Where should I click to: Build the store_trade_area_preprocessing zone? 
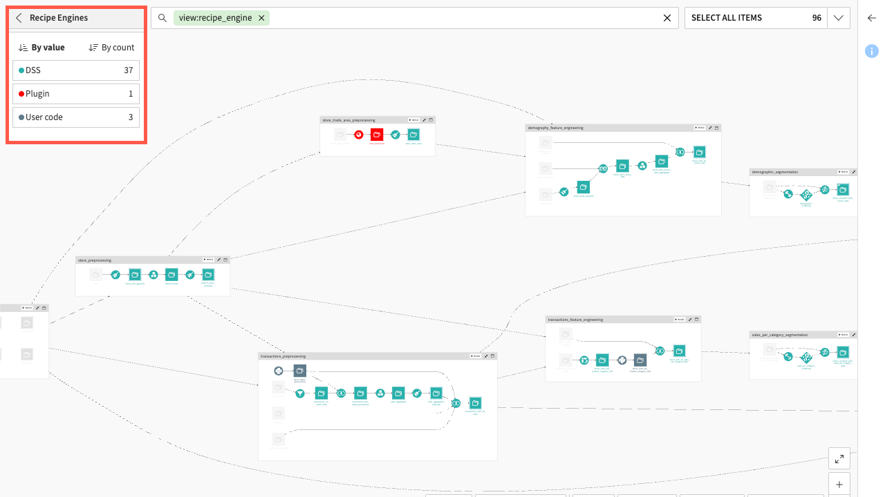click(413, 120)
